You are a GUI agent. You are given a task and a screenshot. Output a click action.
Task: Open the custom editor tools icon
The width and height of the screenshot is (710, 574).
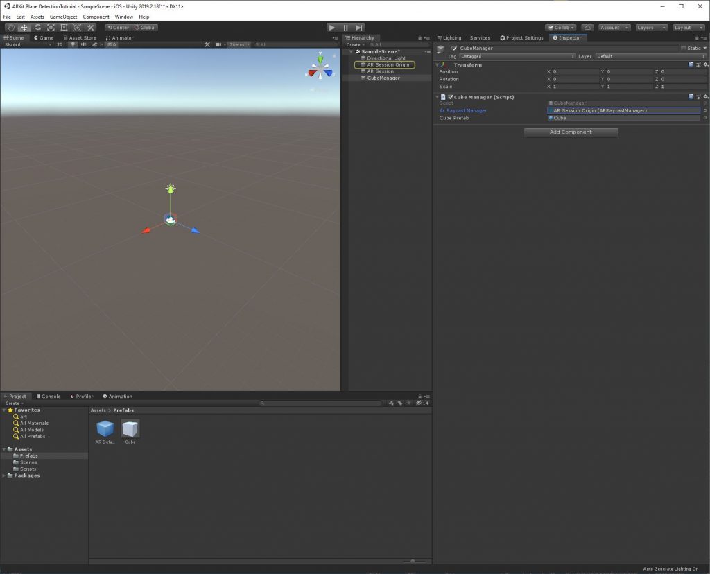[x=91, y=28]
